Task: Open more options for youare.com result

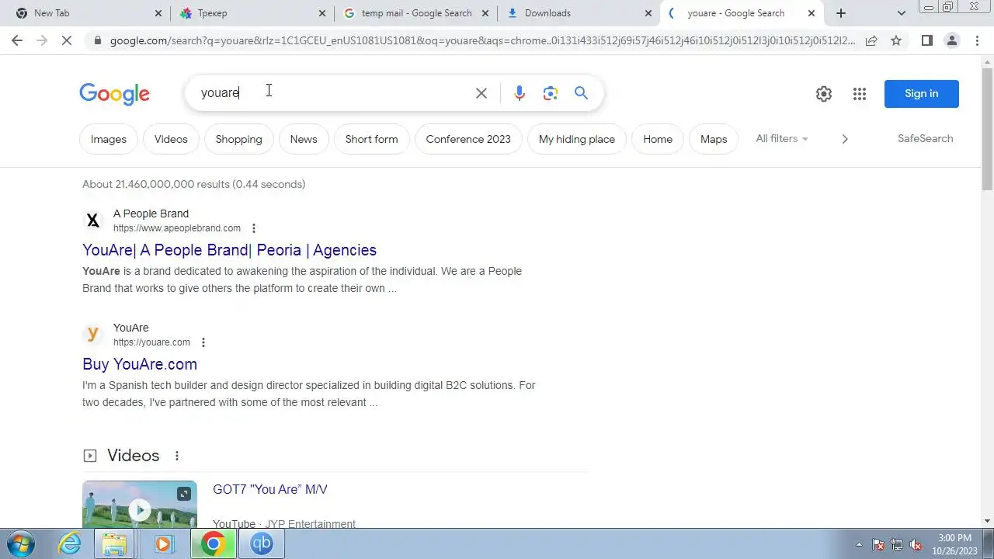Action: coord(203,342)
